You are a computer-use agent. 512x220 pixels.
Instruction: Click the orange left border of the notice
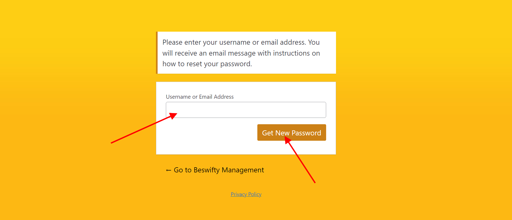[157, 53]
